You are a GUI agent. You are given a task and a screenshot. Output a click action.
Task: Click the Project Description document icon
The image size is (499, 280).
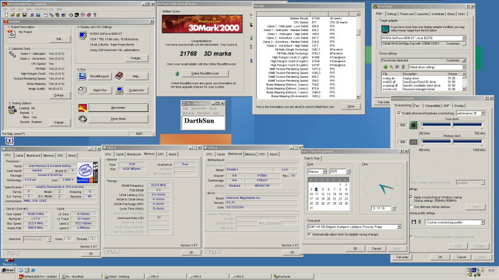11,34
